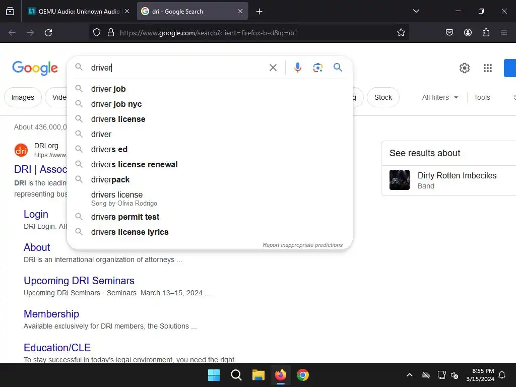Choose suggestion driverpack
The height and width of the screenshot is (387, 516).
[210, 180]
